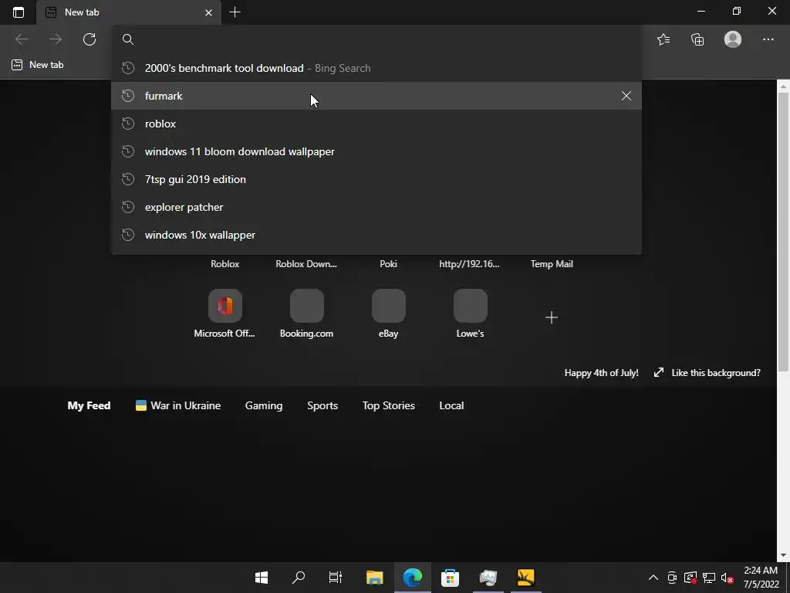Open the user profile avatar

[x=733, y=39]
